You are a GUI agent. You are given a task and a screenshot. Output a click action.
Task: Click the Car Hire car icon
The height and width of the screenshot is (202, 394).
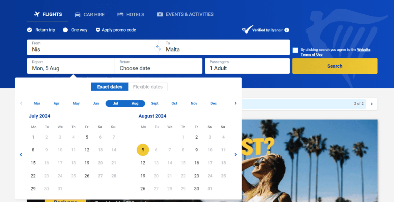[78, 15]
